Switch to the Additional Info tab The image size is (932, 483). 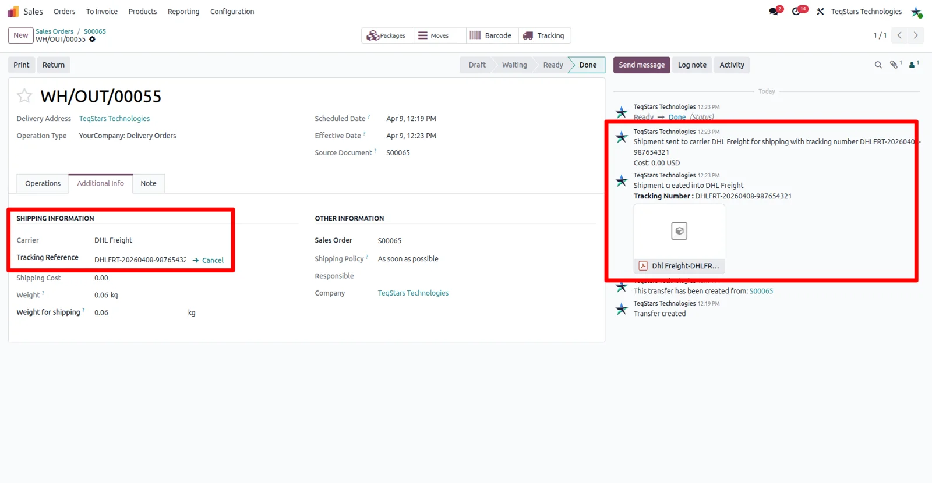click(101, 183)
